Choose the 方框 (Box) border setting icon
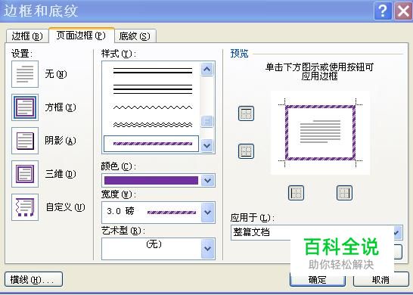This screenshot has height=295, width=413. (x=25, y=107)
